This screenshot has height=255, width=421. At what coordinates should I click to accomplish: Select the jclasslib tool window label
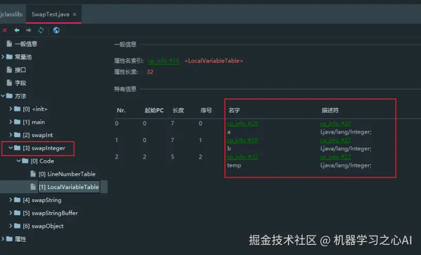coord(11,14)
